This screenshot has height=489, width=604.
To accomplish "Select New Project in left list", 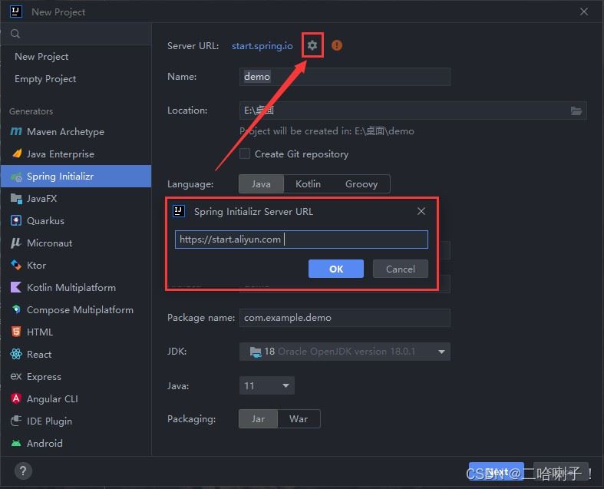I will (x=41, y=57).
